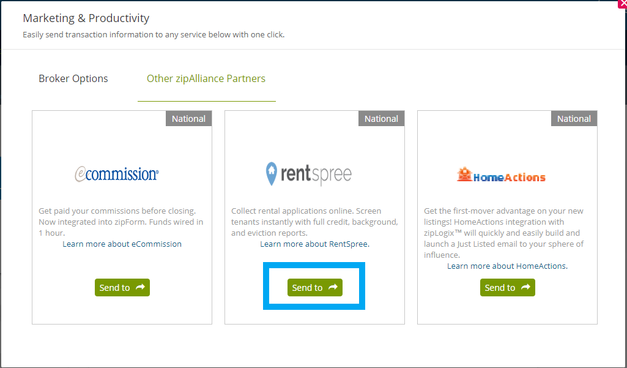Click the RentSpree description text
The image size is (627, 368).
pos(314,222)
